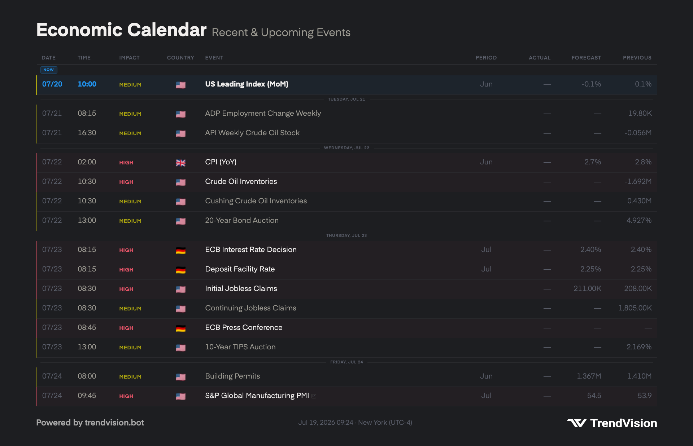Click the DATE column header

49,58
